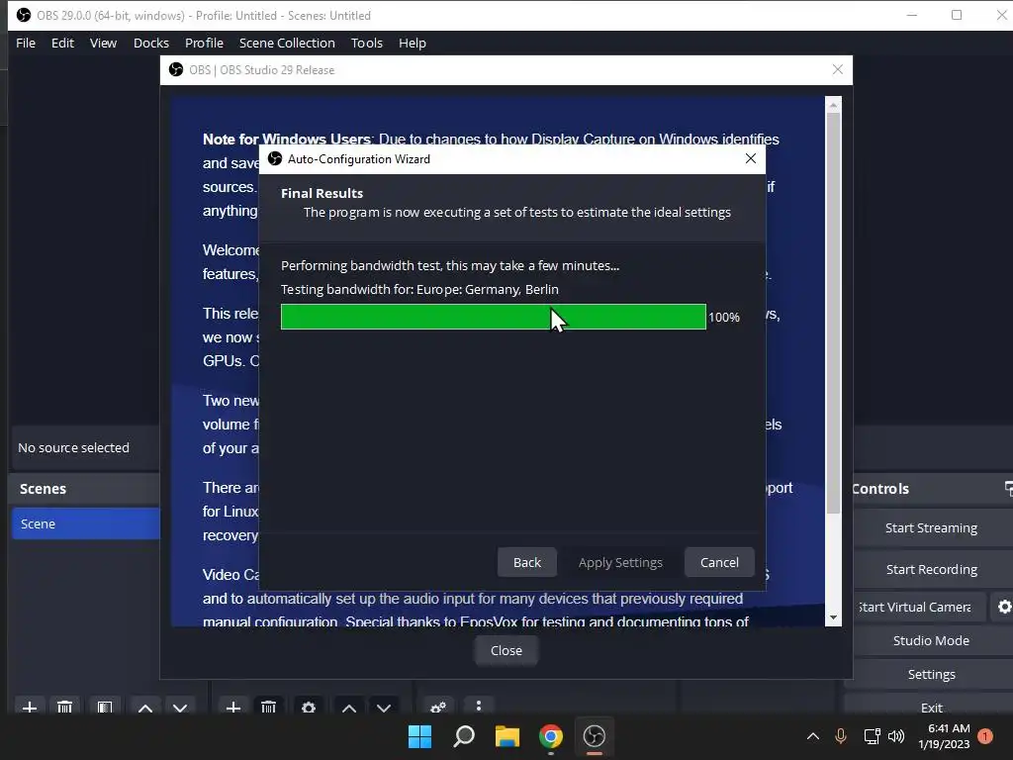The image size is (1013, 760).
Task: Click 'Performing bandwidth test' status text
Action: point(450,265)
